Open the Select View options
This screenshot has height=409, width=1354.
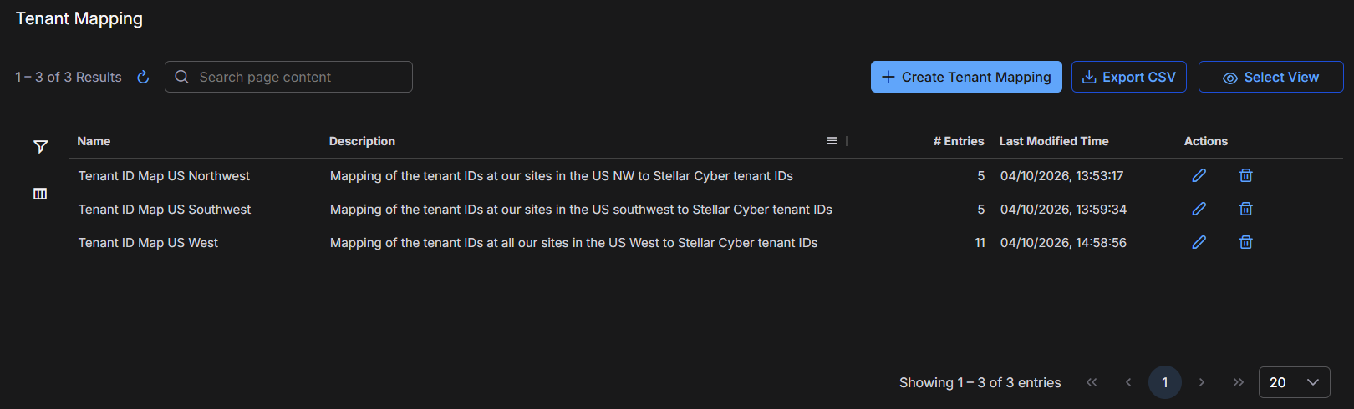pos(1270,77)
